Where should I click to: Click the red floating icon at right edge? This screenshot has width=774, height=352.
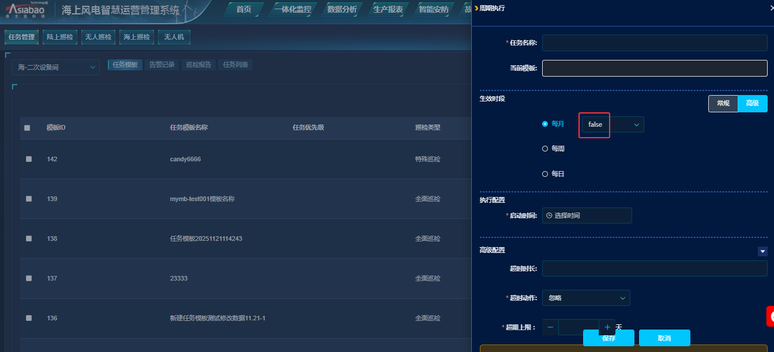pos(770,316)
